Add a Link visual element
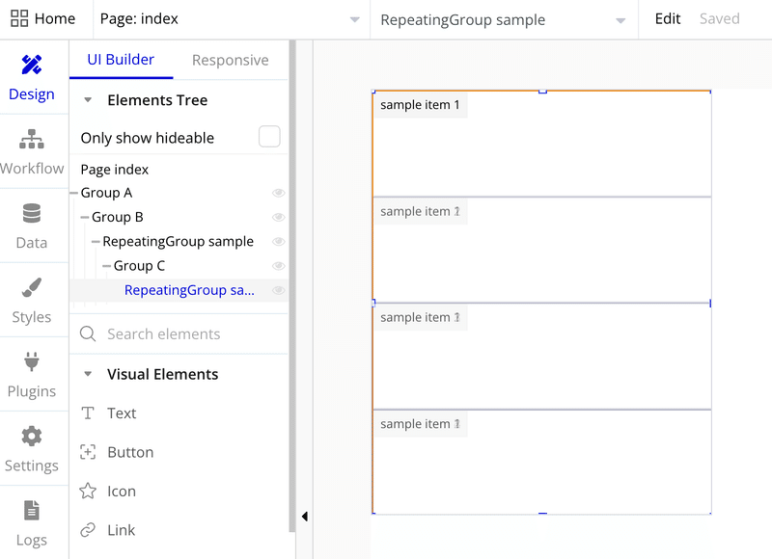 (122, 530)
